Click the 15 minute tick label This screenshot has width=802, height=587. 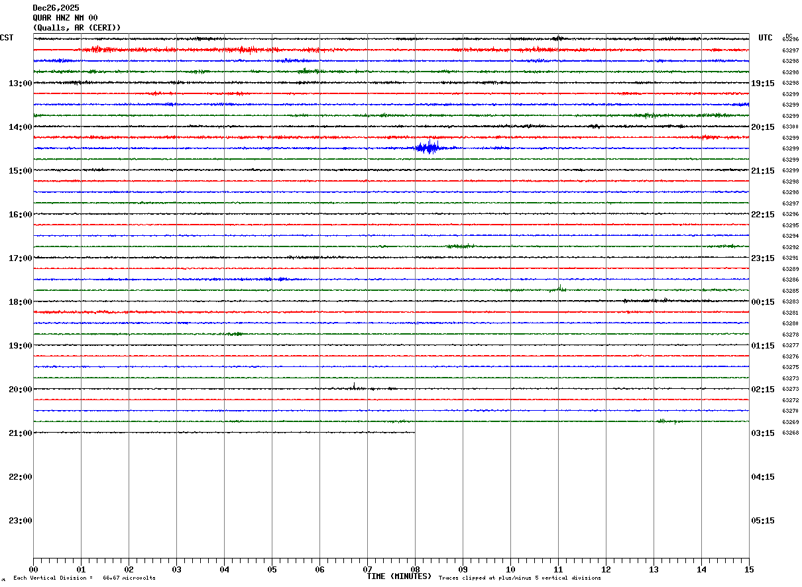pyautogui.click(x=749, y=570)
